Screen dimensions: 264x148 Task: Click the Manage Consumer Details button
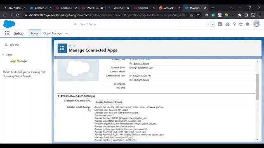(109, 102)
